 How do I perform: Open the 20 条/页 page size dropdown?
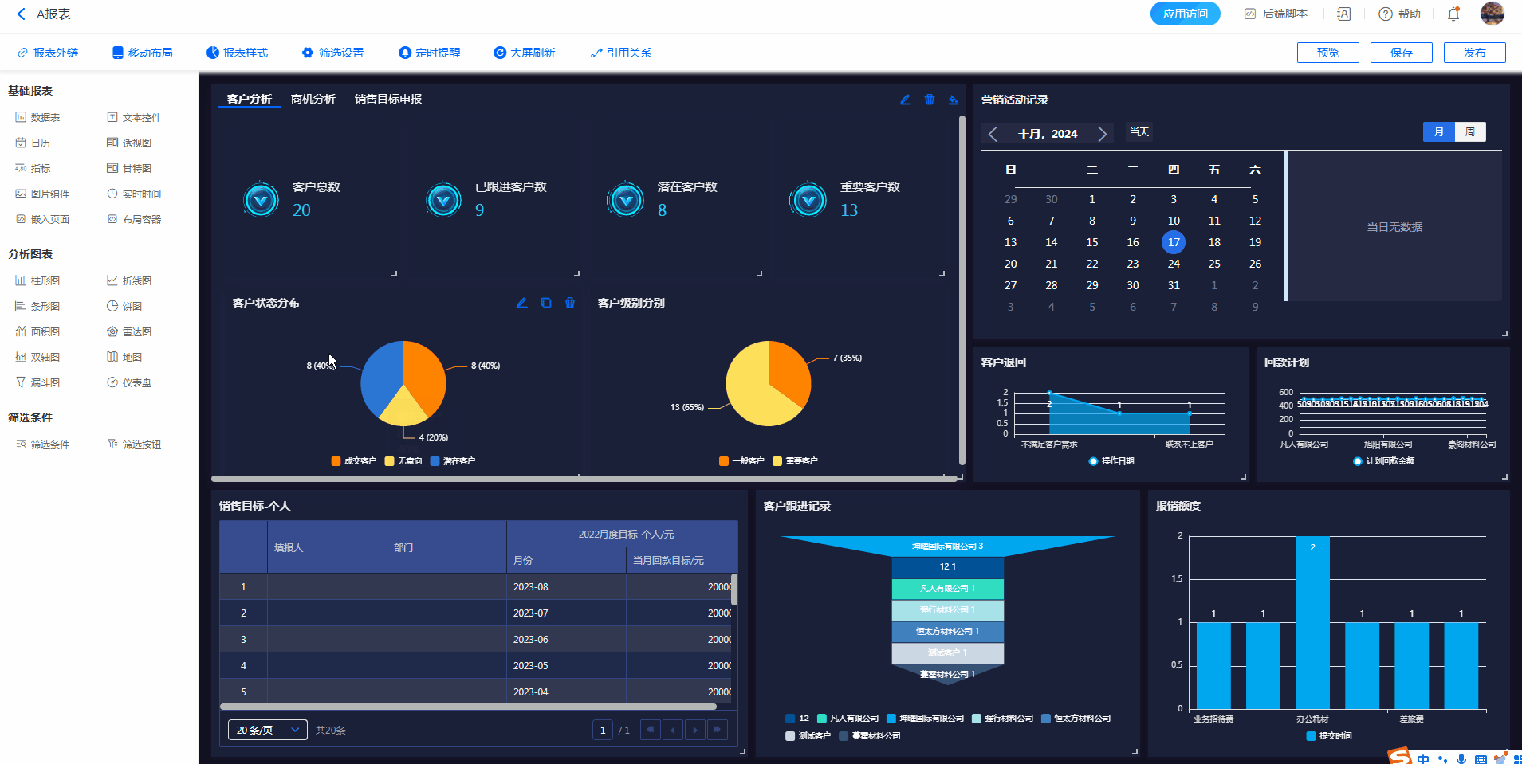click(267, 730)
